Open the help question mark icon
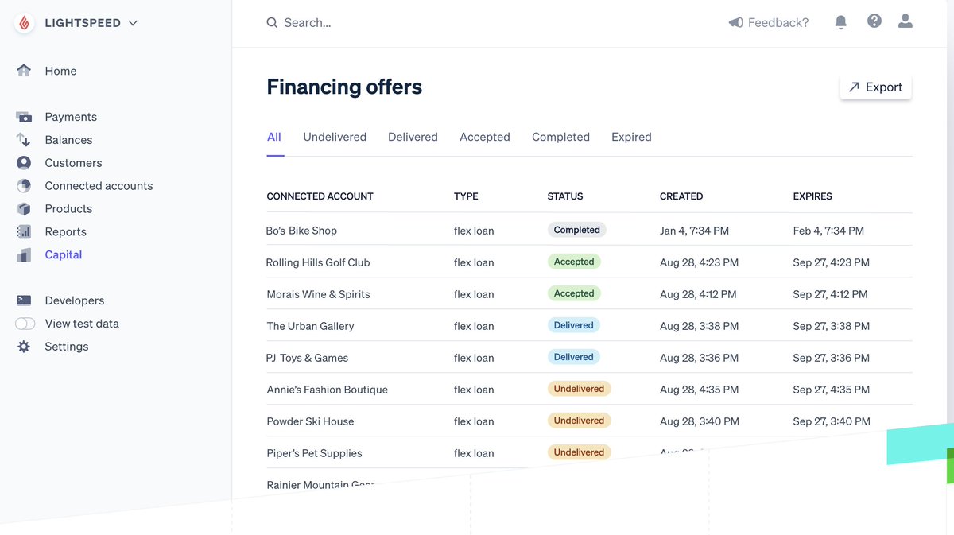 point(874,21)
